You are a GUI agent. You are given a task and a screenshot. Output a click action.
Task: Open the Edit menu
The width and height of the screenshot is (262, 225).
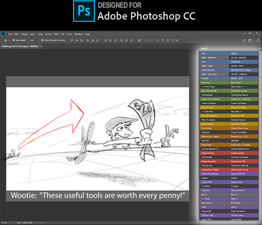(16, 34)
